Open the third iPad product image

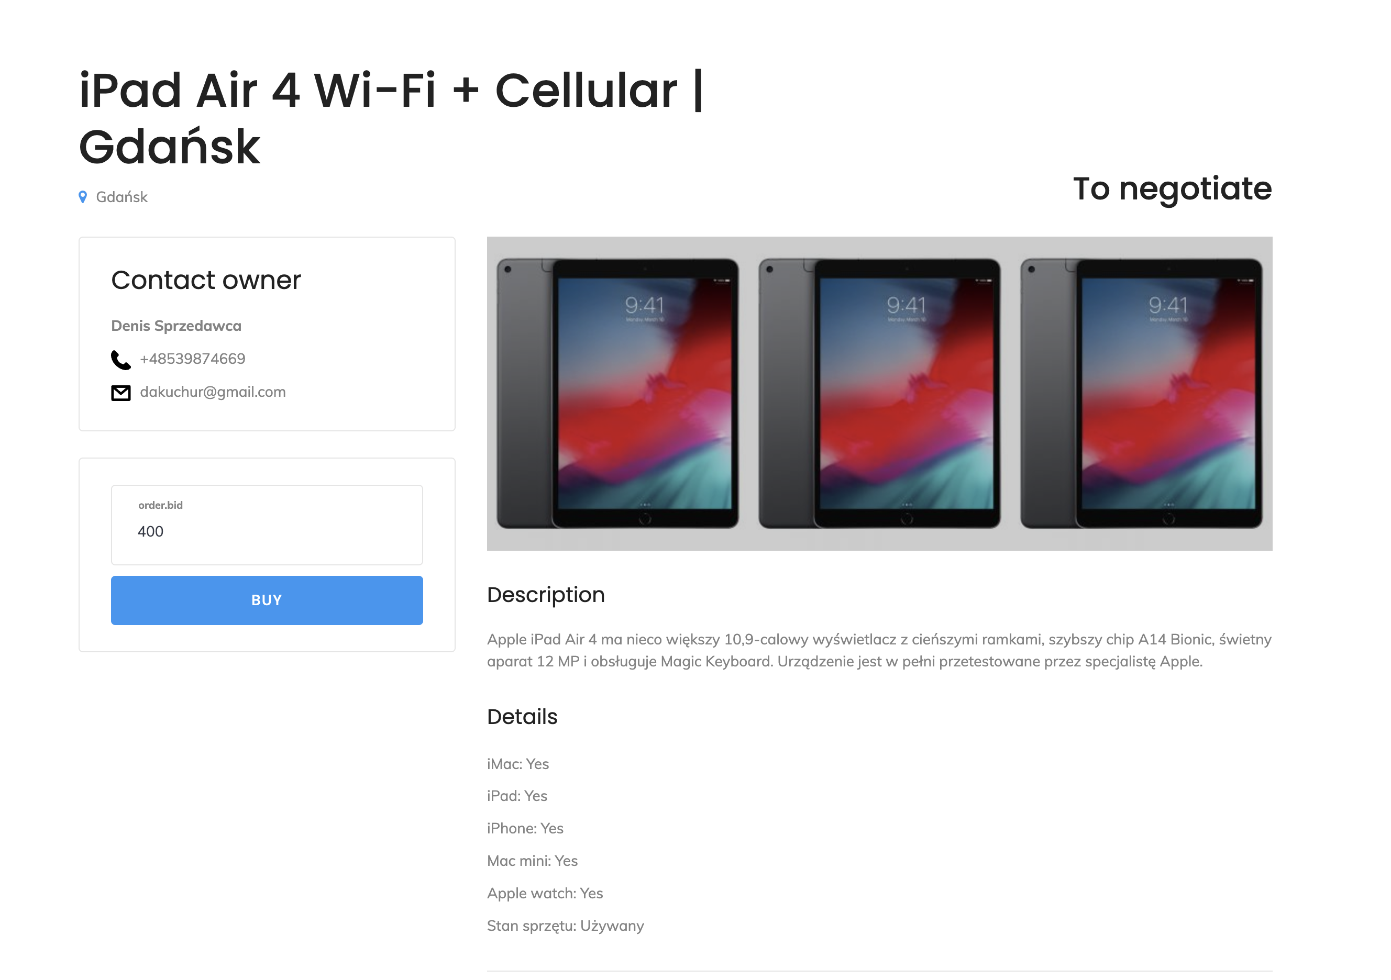[1141, 393]
